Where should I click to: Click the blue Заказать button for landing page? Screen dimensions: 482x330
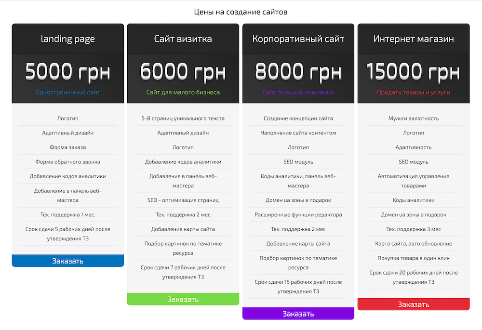[x=67, y=261]
